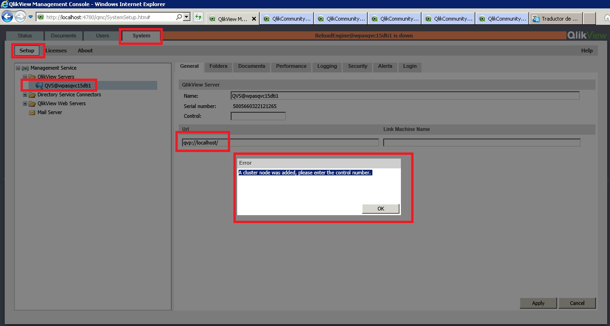Image resolution: width=610 pixels, height=326 pixels.
Task: Open the Login settings tab
Action: click(410, 66)
